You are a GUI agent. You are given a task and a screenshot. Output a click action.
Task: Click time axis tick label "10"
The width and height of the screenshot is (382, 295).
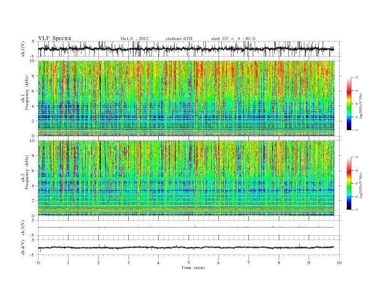[339, 263]
